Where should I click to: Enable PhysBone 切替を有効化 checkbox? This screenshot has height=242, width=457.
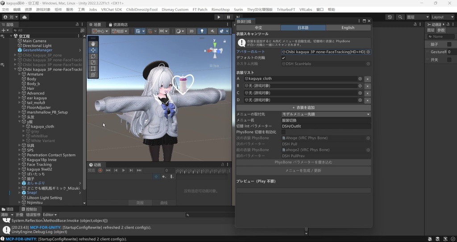283,132
